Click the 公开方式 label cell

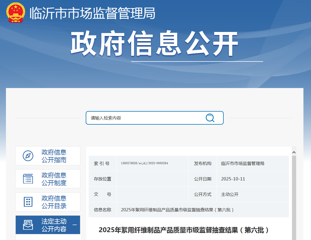click(x=203, y=194)
